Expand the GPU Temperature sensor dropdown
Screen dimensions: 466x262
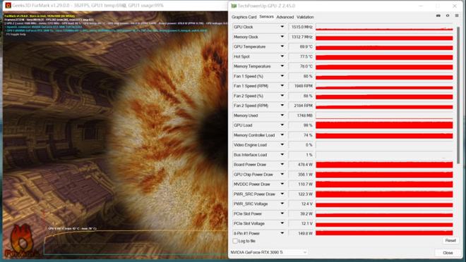coord(282,46)
